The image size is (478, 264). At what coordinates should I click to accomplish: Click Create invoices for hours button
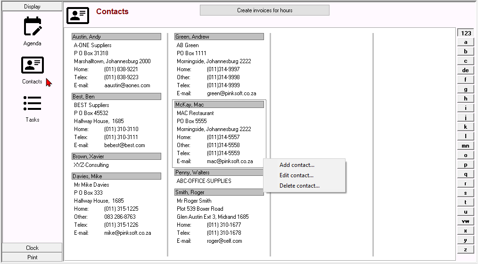tap(264, 10)
